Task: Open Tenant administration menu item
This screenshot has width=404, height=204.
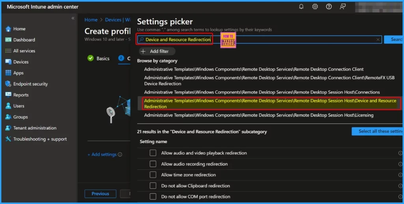Action: click(x=35, y=128)
